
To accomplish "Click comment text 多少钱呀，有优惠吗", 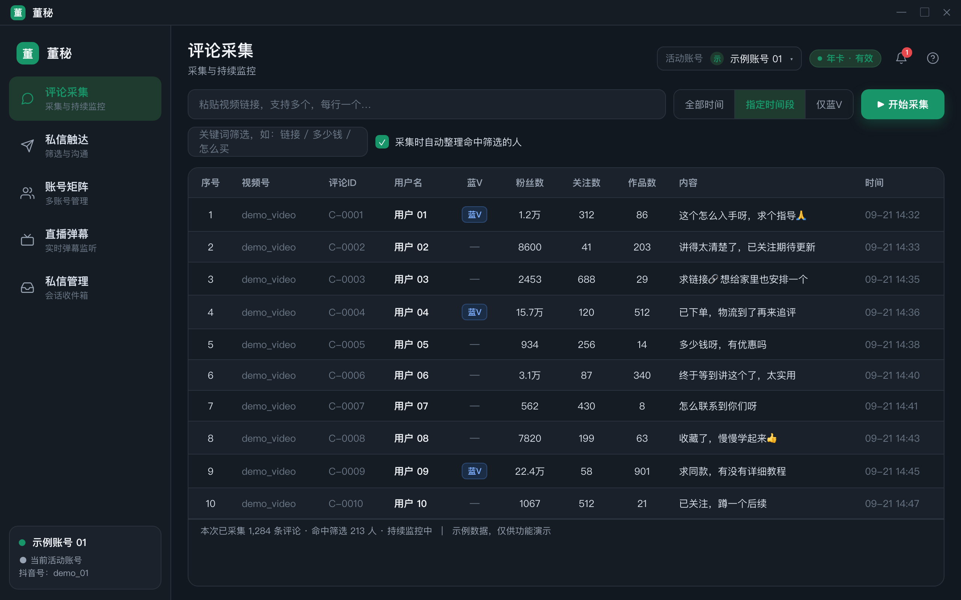I will point(722,345).
